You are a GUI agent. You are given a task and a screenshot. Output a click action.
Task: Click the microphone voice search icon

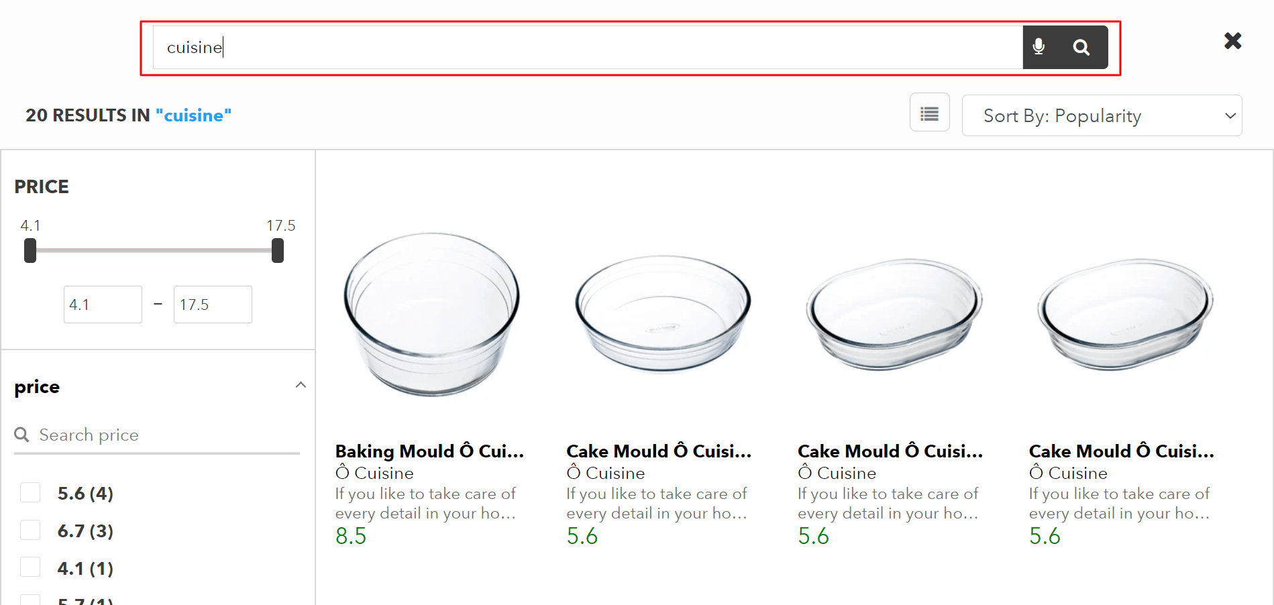click(1039, 47)
